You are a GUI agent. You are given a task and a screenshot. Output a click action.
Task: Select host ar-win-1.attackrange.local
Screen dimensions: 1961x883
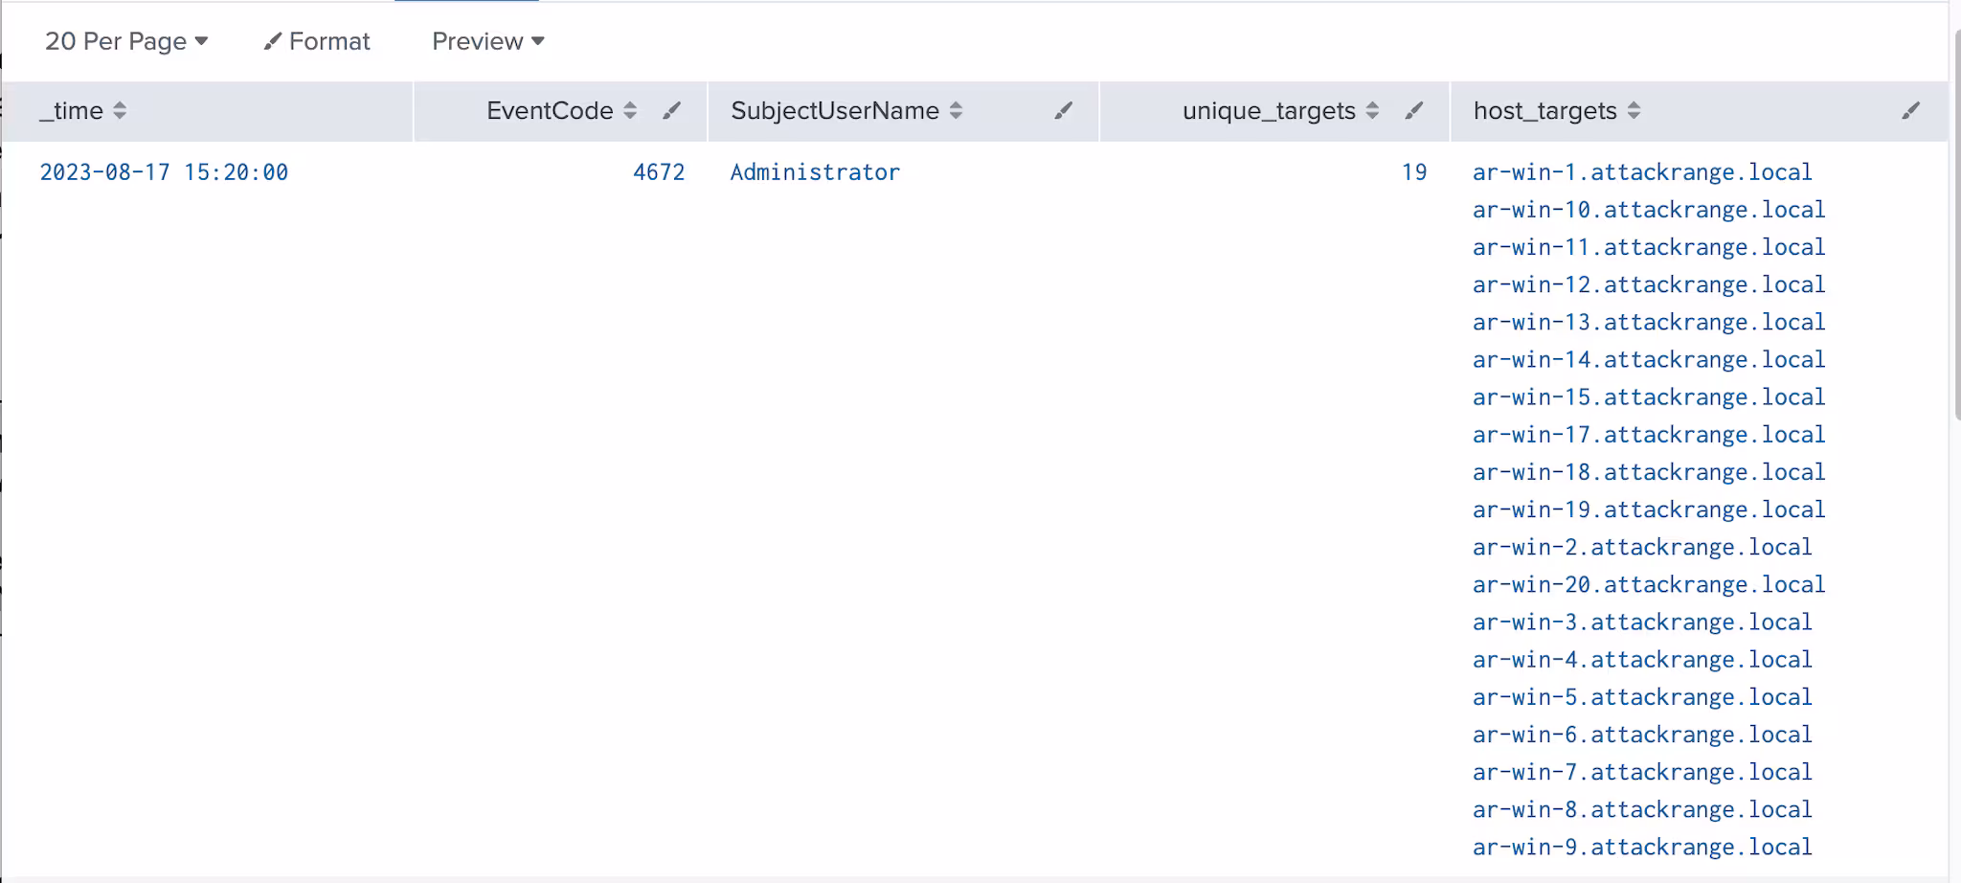coord(1642,172)
